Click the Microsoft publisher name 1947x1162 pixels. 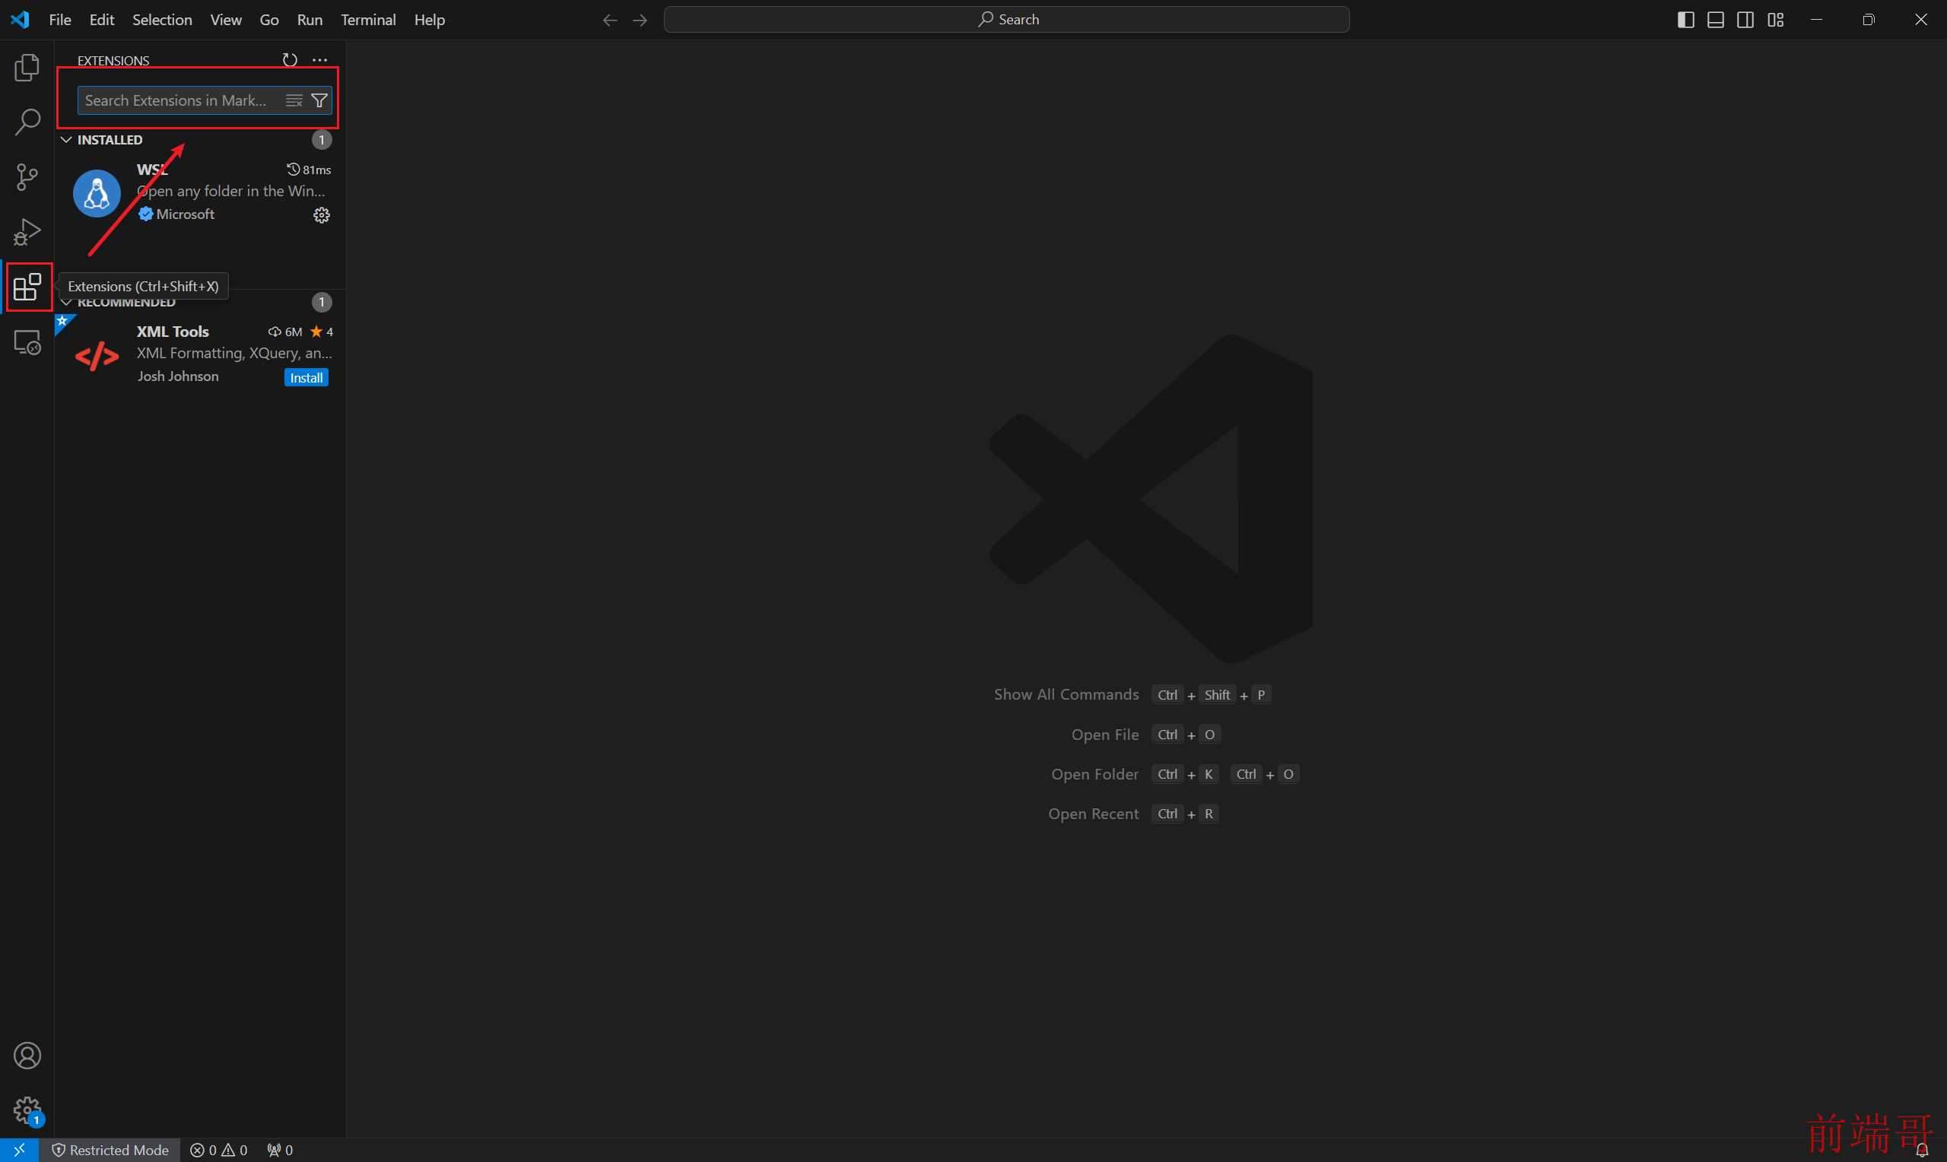186,214
